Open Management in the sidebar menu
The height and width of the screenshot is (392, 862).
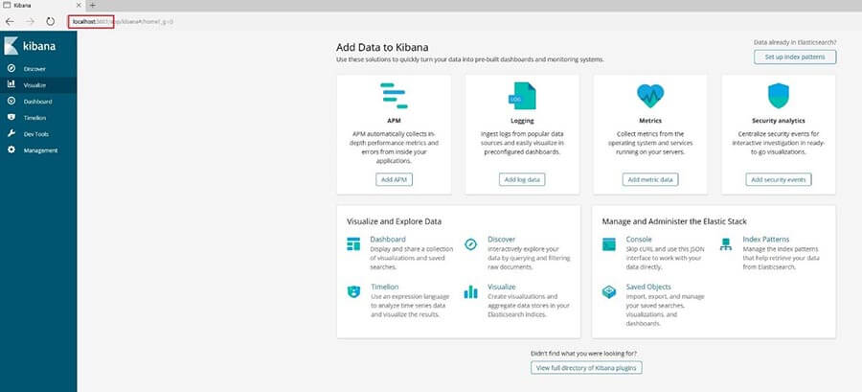[x=40, y=150]
